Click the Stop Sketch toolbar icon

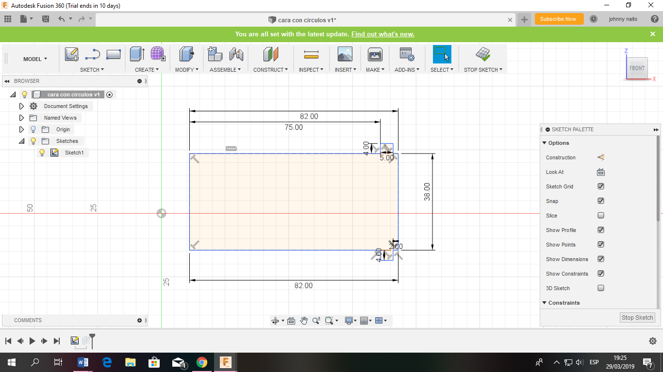pos(482,54)
